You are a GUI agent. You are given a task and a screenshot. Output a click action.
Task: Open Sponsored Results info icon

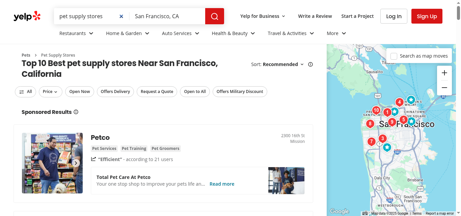76,112
